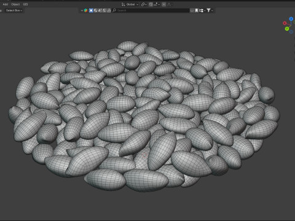Open the Add menu
295x221 pixels.
point(6,4)
